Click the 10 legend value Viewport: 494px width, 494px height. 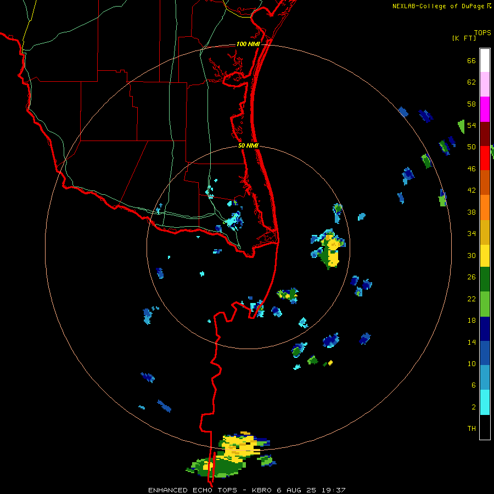pos(471,364)
